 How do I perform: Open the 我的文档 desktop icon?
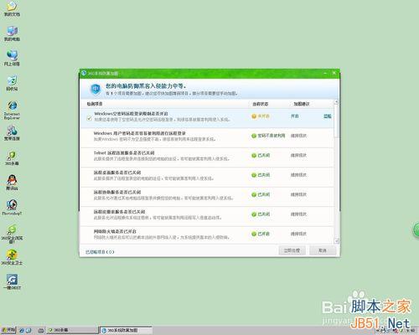pos(12,8)
